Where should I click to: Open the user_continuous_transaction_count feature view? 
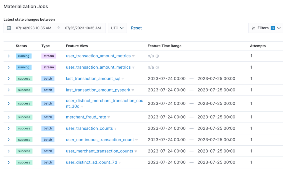[100, 140]
